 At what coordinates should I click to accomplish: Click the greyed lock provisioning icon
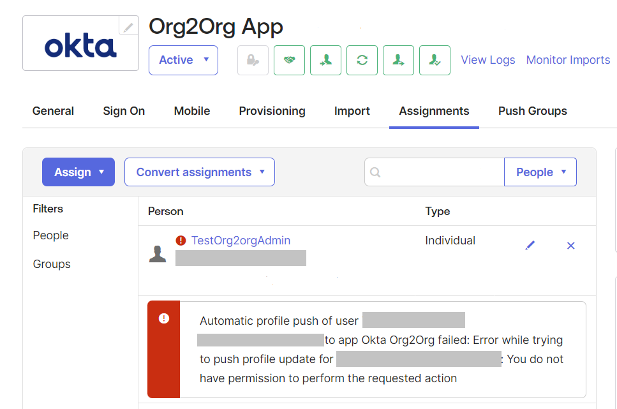253,60
